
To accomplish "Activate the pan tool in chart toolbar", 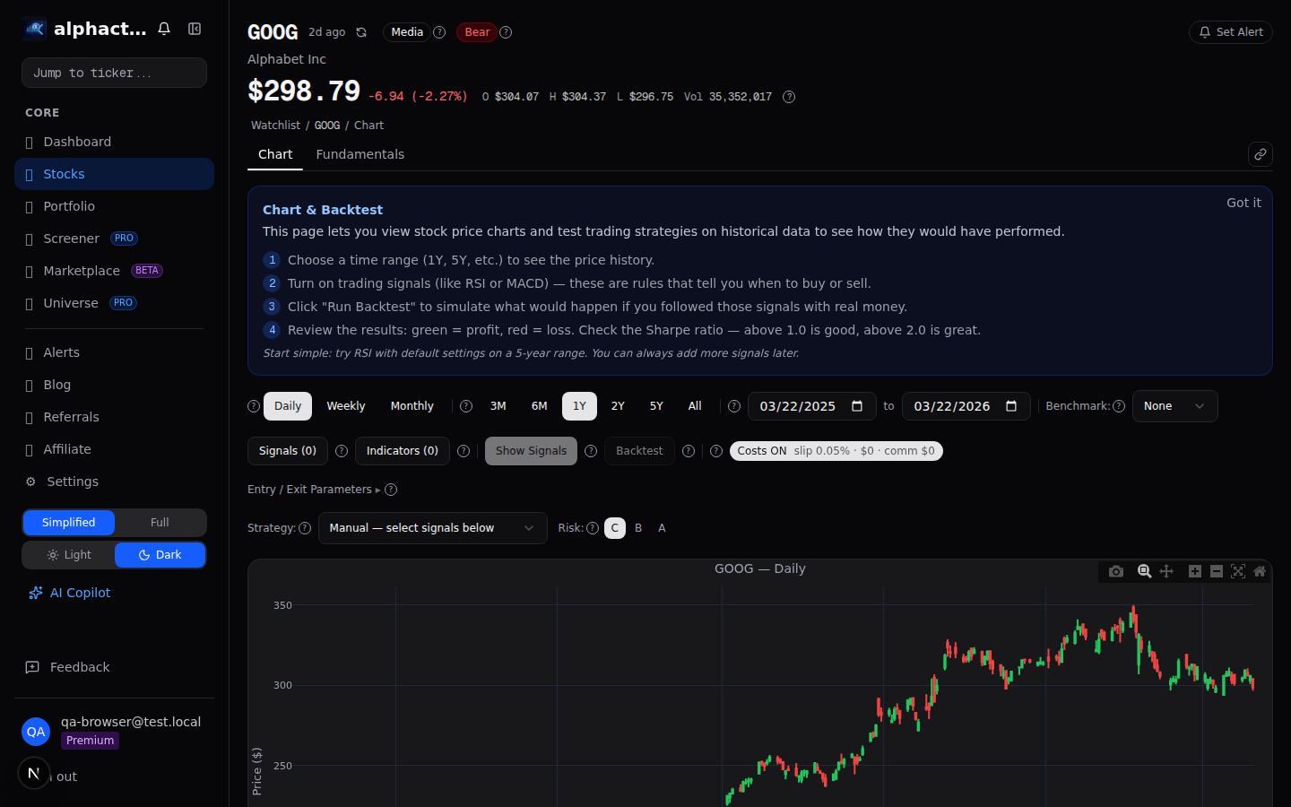I will pyautogui.click(x=1166, y=571).
